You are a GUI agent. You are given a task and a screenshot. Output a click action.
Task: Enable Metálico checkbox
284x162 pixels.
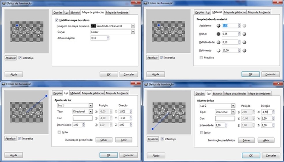201,58
